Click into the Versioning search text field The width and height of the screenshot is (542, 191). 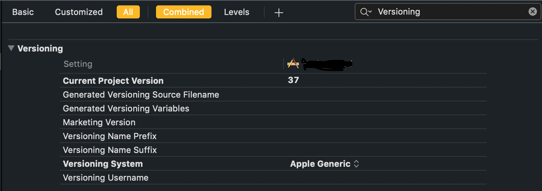click(451, 12)
